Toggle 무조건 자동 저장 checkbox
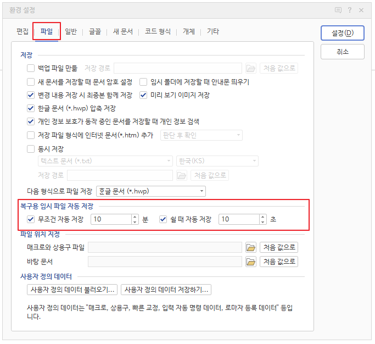375x344 pixels. coord(31,219)
